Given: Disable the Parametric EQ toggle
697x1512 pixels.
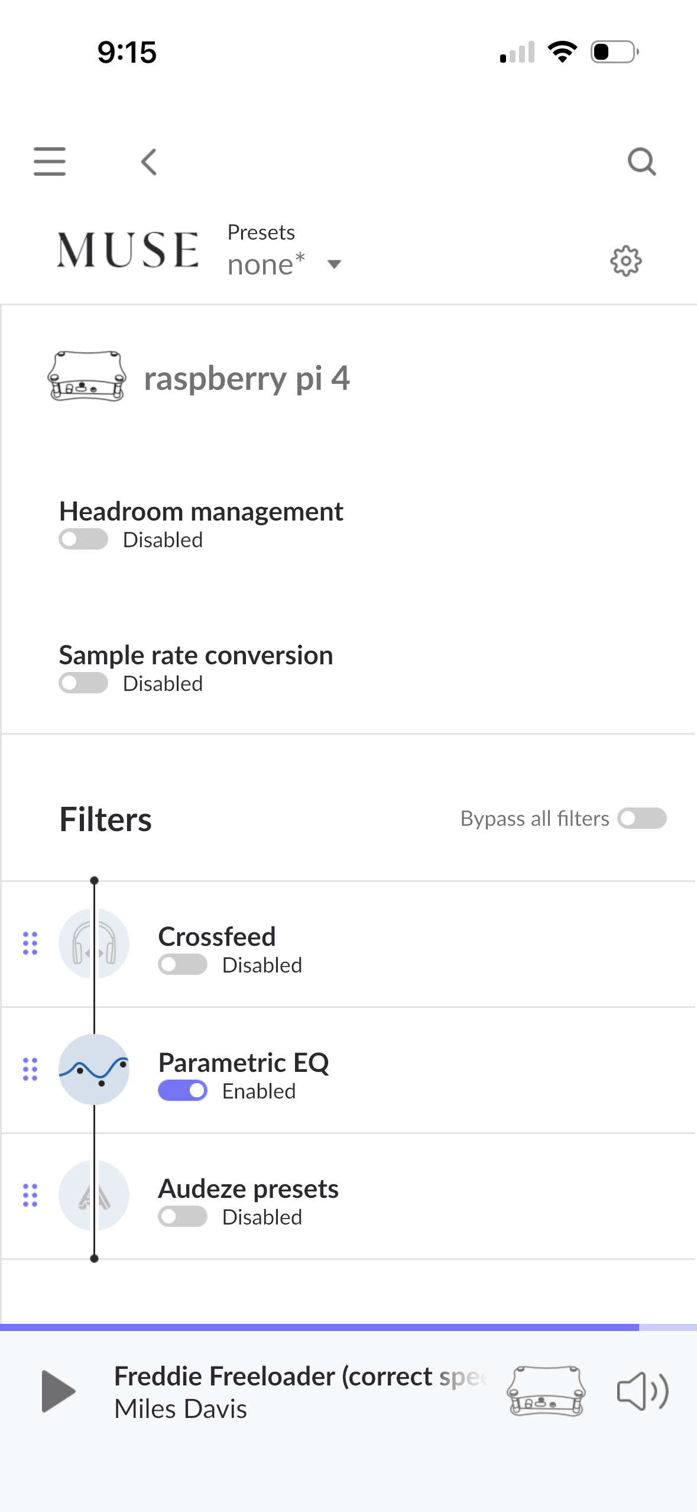Looking at the screenshot, I should [x=183, y=1090].
